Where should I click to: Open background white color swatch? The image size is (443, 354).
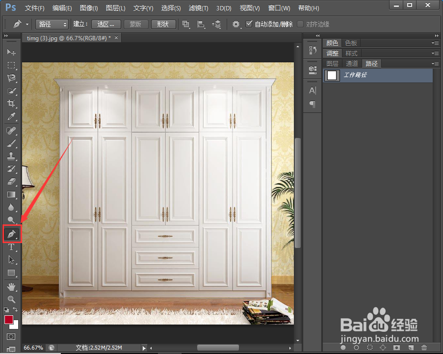coord(15,326)
